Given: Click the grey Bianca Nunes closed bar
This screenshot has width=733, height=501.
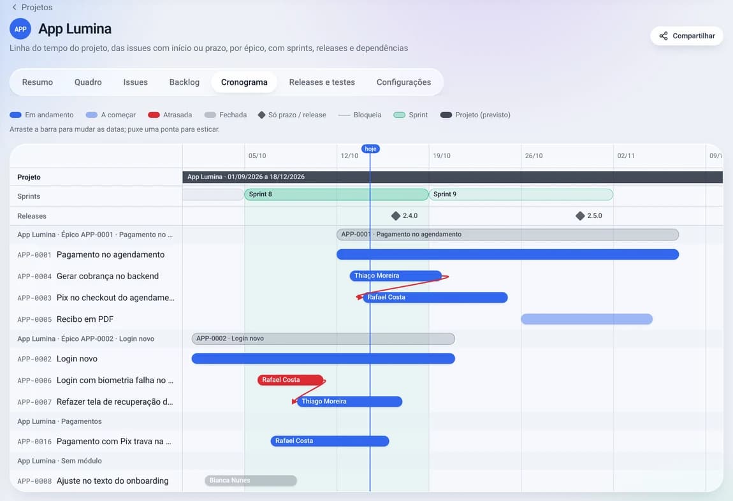Looking at the screenshot, I should [x=250, y=481].
